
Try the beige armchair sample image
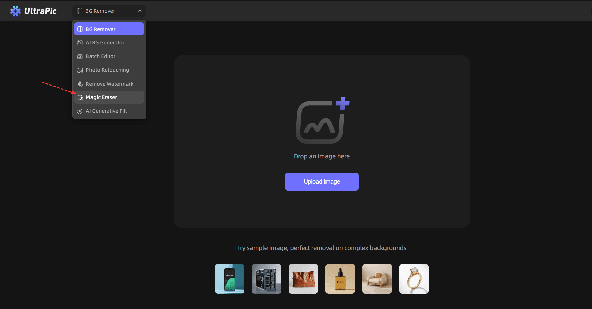(x=377, y=279)
